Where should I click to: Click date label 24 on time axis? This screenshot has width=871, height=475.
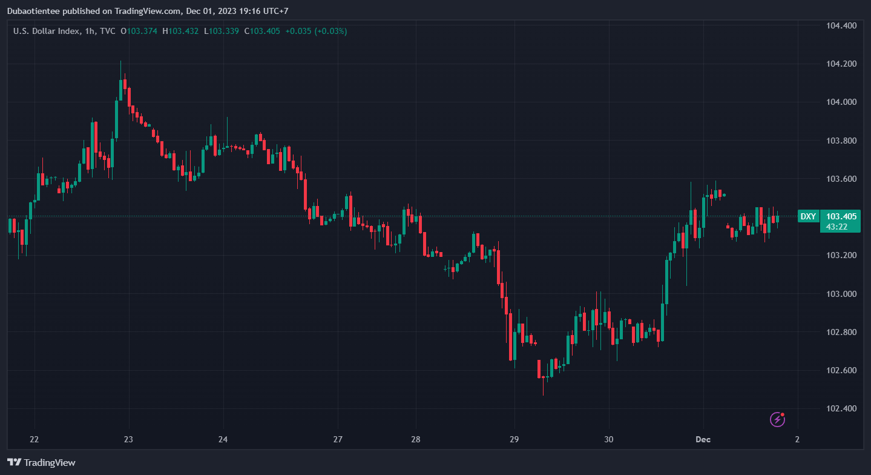(x=223, y=439)
